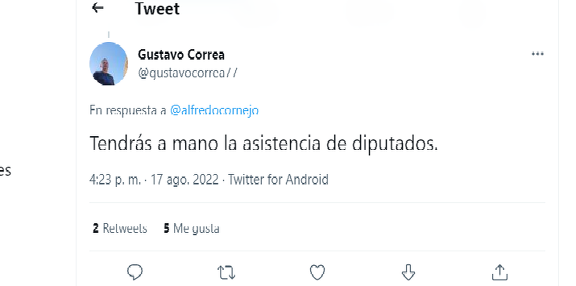
Task: Reply to the tweet via speech bubble icon
Action: click(x=135, y=272)
